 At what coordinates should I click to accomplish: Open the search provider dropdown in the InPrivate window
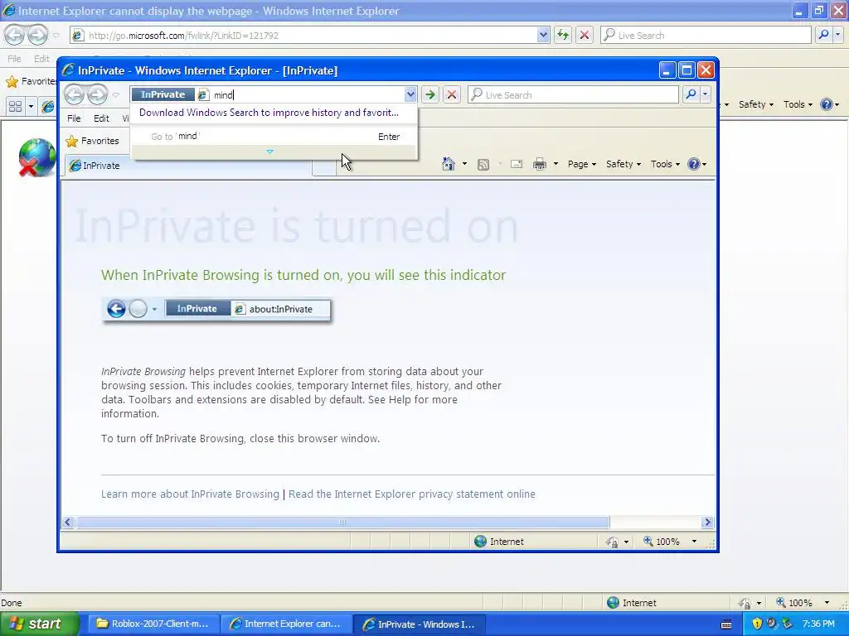[x=705, y=94]
